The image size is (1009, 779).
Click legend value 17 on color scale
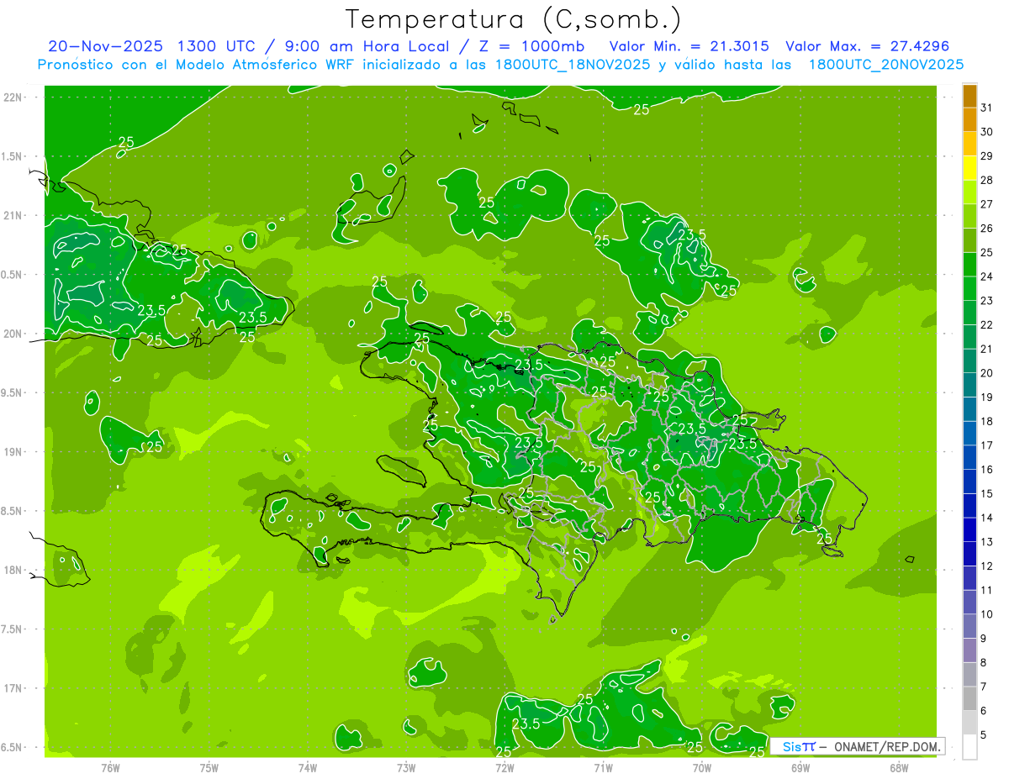pyautogui.click(x=987, y=445)
